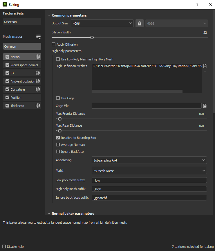The image size is (215, 251).
Task: Enable the Apply Diffusion checkbox
Action: pyautogui.click(x=53, y=44)
